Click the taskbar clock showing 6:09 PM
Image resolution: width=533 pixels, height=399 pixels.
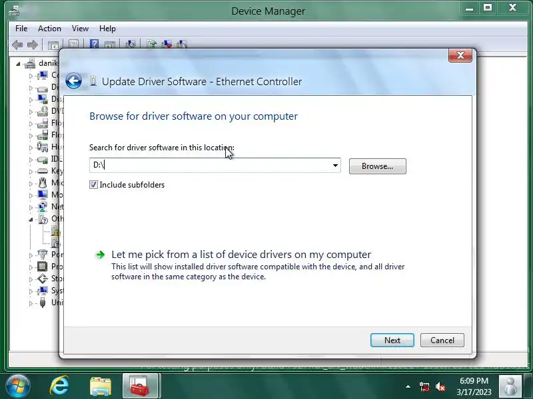[474, 380]
